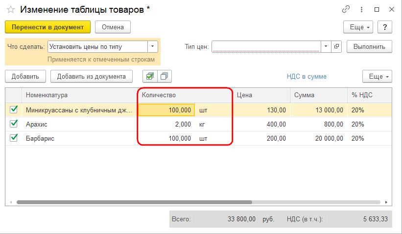Click the 'Тип цен' input field
This screenshot has height=234, width=402.
click(x=266, y=46)
